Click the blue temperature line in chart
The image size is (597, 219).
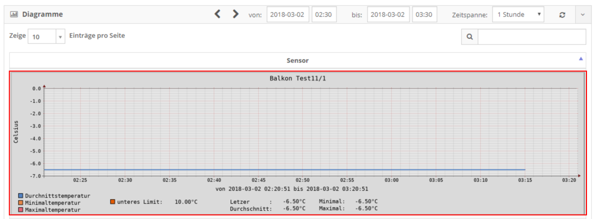tap(285, 169)
